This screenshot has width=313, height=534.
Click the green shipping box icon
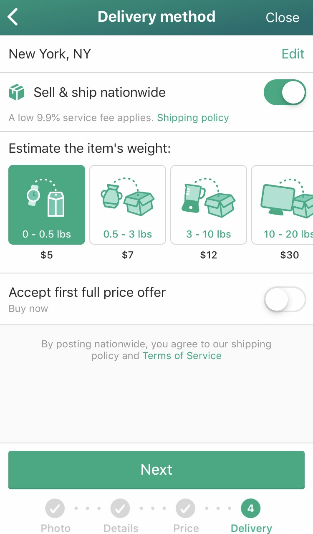click(x=17, y=92)
